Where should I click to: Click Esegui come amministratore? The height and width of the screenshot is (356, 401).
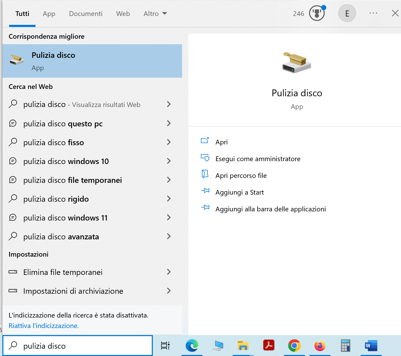258,159
